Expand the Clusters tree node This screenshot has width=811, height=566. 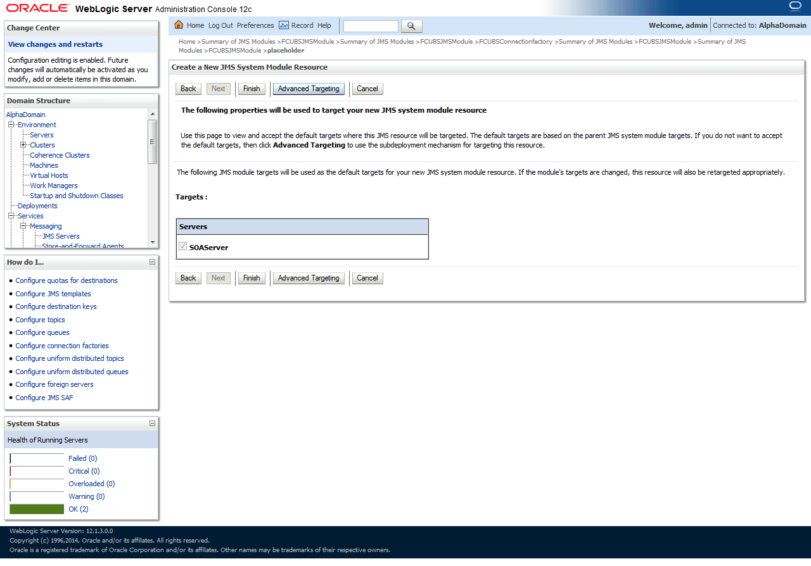click(x=23, y=145)
